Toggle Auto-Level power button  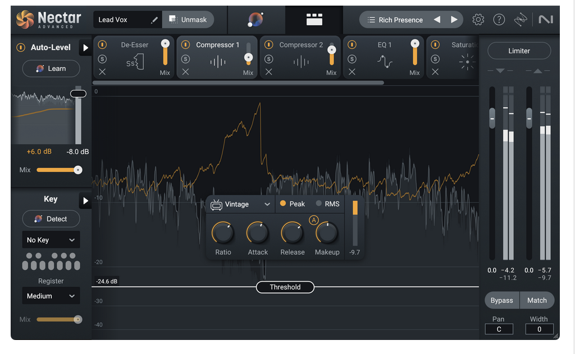pos(21,47)
